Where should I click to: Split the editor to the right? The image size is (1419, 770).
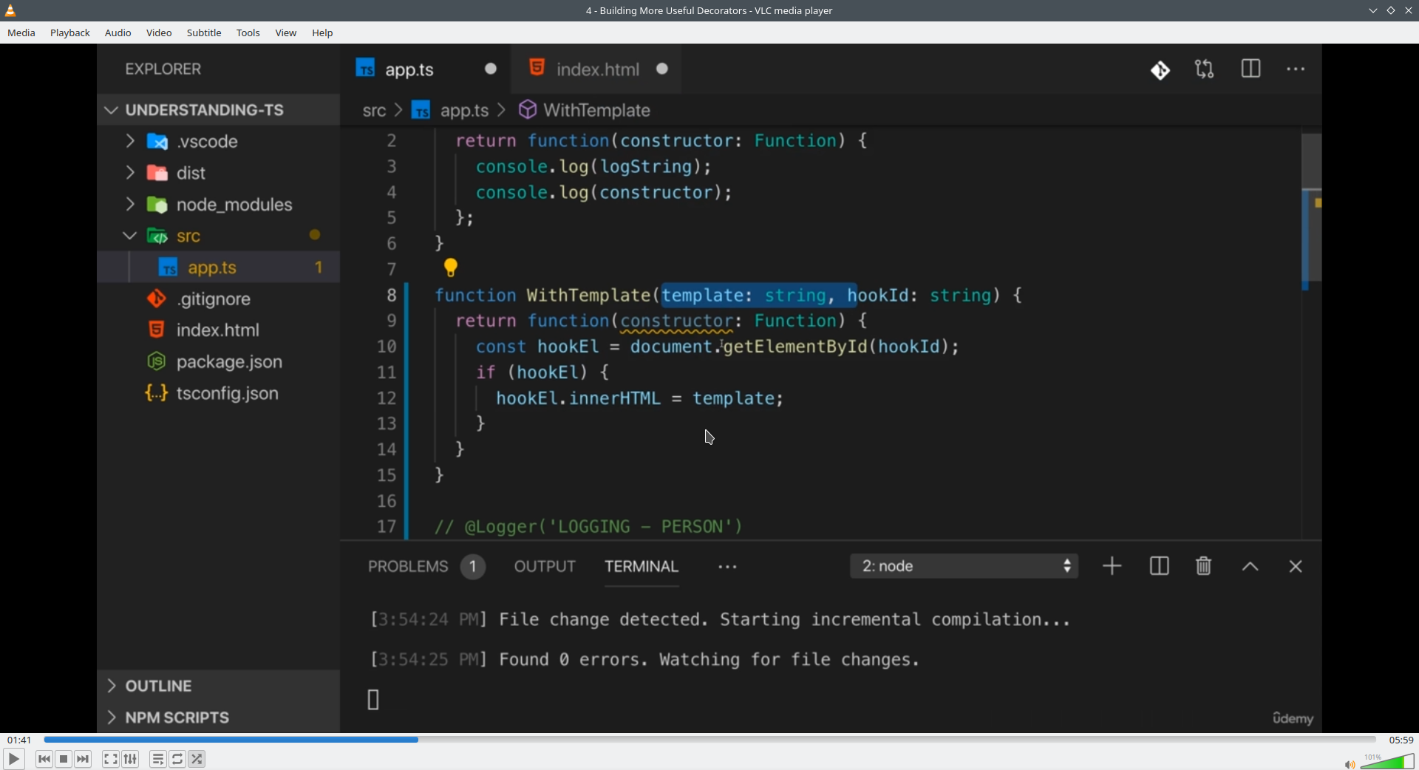click(x=1251, y=69)
